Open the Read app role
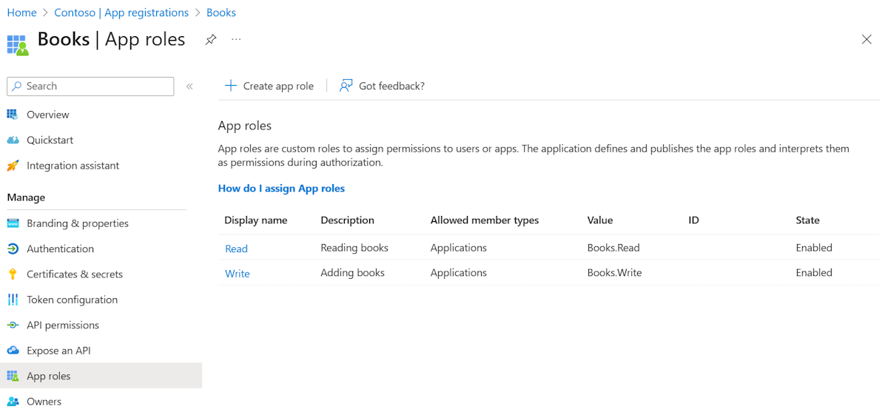Viewport: 888px width, 412px height. point(236,249)
